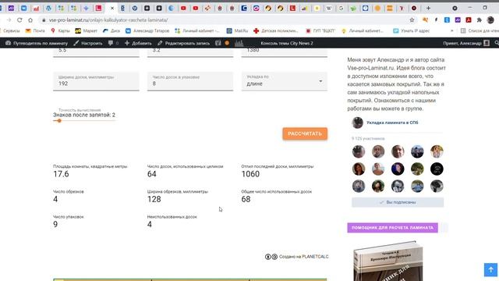
Task: Click the 9 125 участников members count
Action: pos(368,139)
